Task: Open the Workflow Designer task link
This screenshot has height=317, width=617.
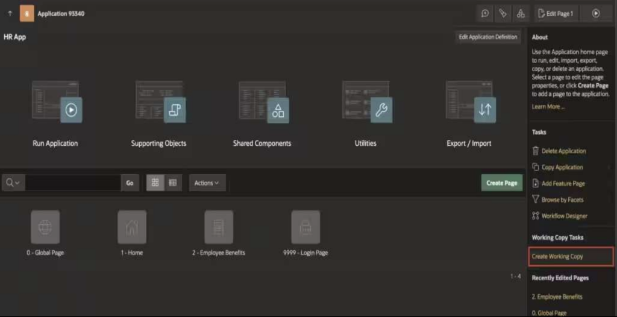Action: pyautogui.click(x=564, y=216)
